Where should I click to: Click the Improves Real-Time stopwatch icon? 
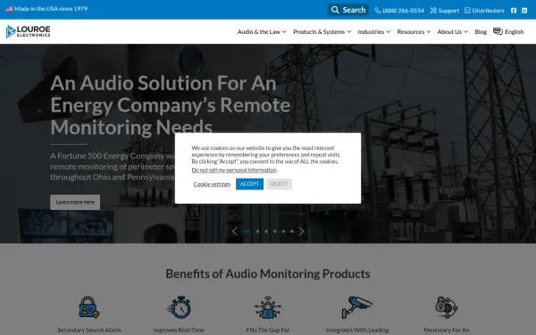pos(180,307)
